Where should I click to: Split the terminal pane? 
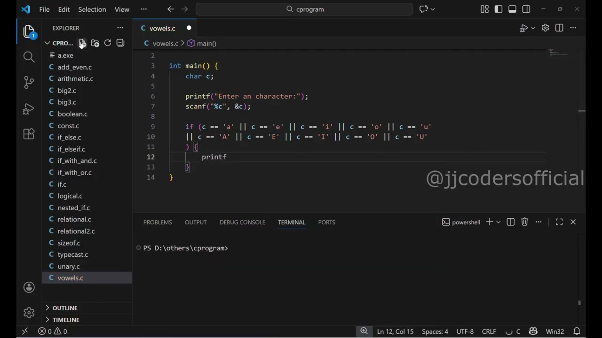511,222
